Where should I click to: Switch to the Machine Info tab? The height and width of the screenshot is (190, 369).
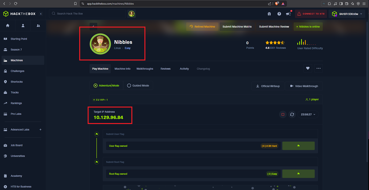(x=122, y=69)
